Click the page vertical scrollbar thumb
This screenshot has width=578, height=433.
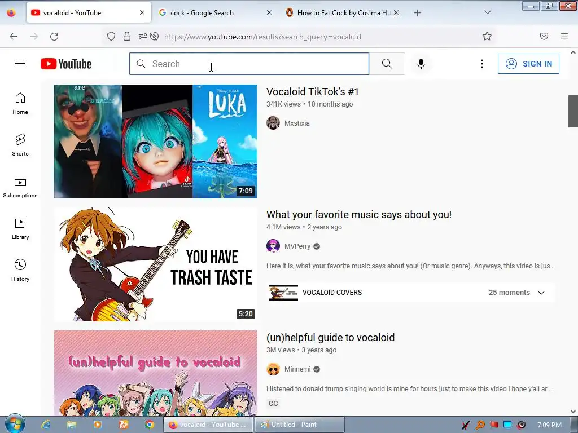coord(573,111)
